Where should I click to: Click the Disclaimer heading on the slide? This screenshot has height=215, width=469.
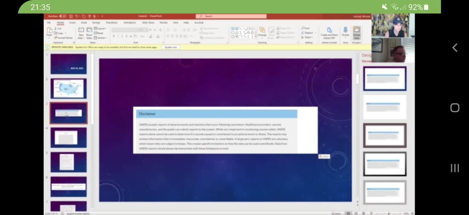click(x=147, y=114)
